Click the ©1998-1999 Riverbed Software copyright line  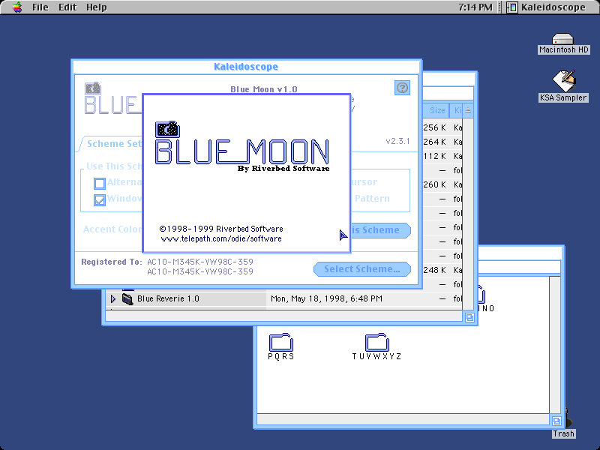[221, 229]
